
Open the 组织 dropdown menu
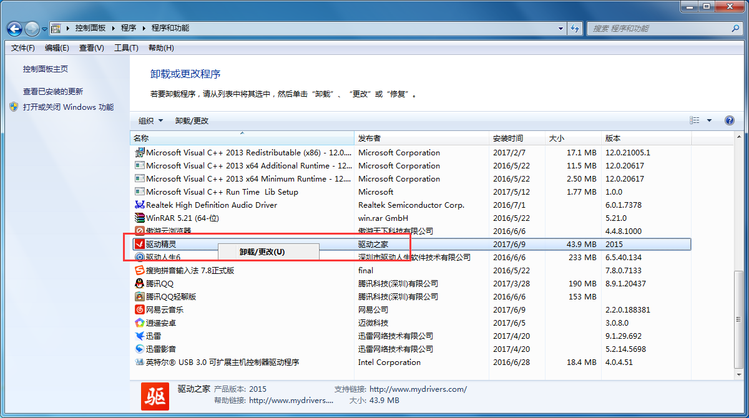click(x=150, y=120)
